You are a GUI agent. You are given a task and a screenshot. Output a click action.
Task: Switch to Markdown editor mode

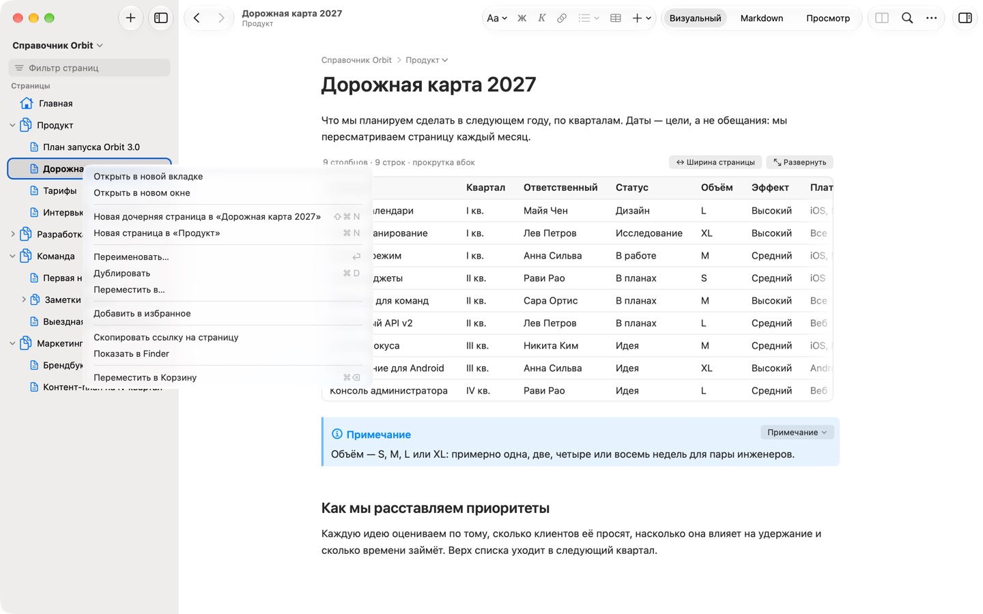point(762,18)
